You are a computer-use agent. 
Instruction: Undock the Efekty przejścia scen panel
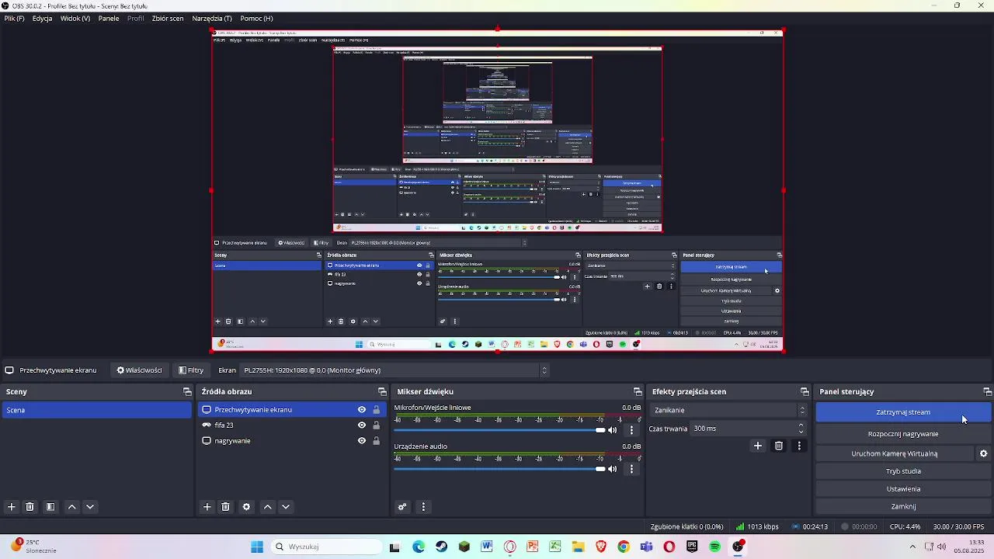tap(805, 391)
